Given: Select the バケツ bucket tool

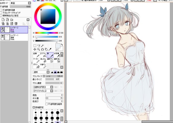Looking at the screenshot, I should pos(36,66).
